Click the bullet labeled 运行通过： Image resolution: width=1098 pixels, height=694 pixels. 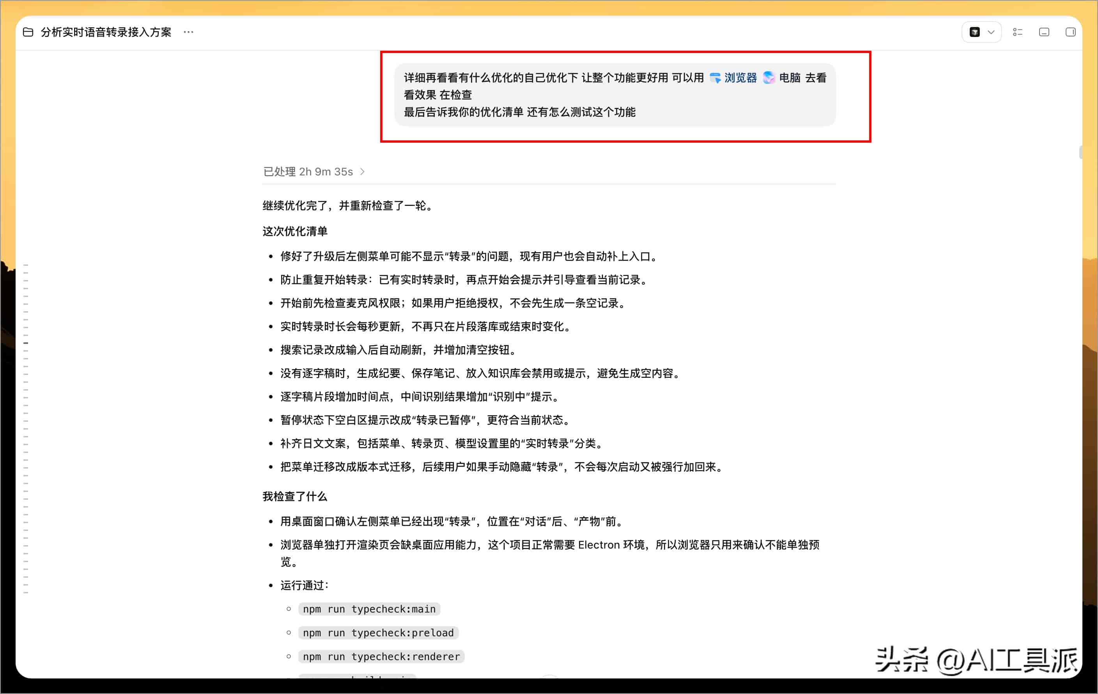point(305,586)
